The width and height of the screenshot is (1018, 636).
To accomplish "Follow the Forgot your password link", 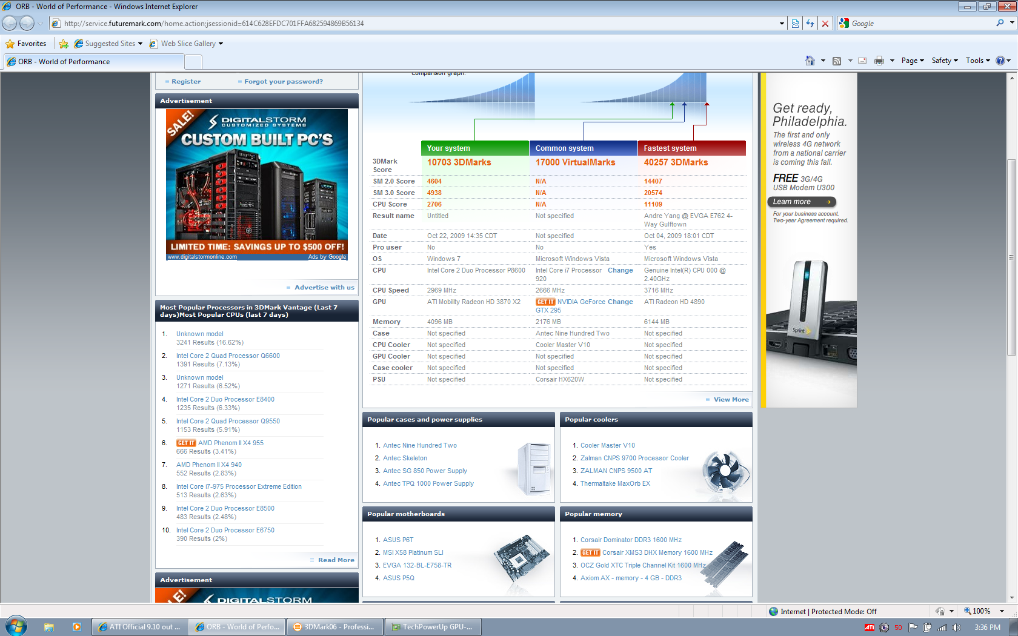I will (x=284, y=82).
